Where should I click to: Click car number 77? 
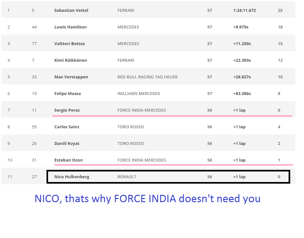[34, 44]
